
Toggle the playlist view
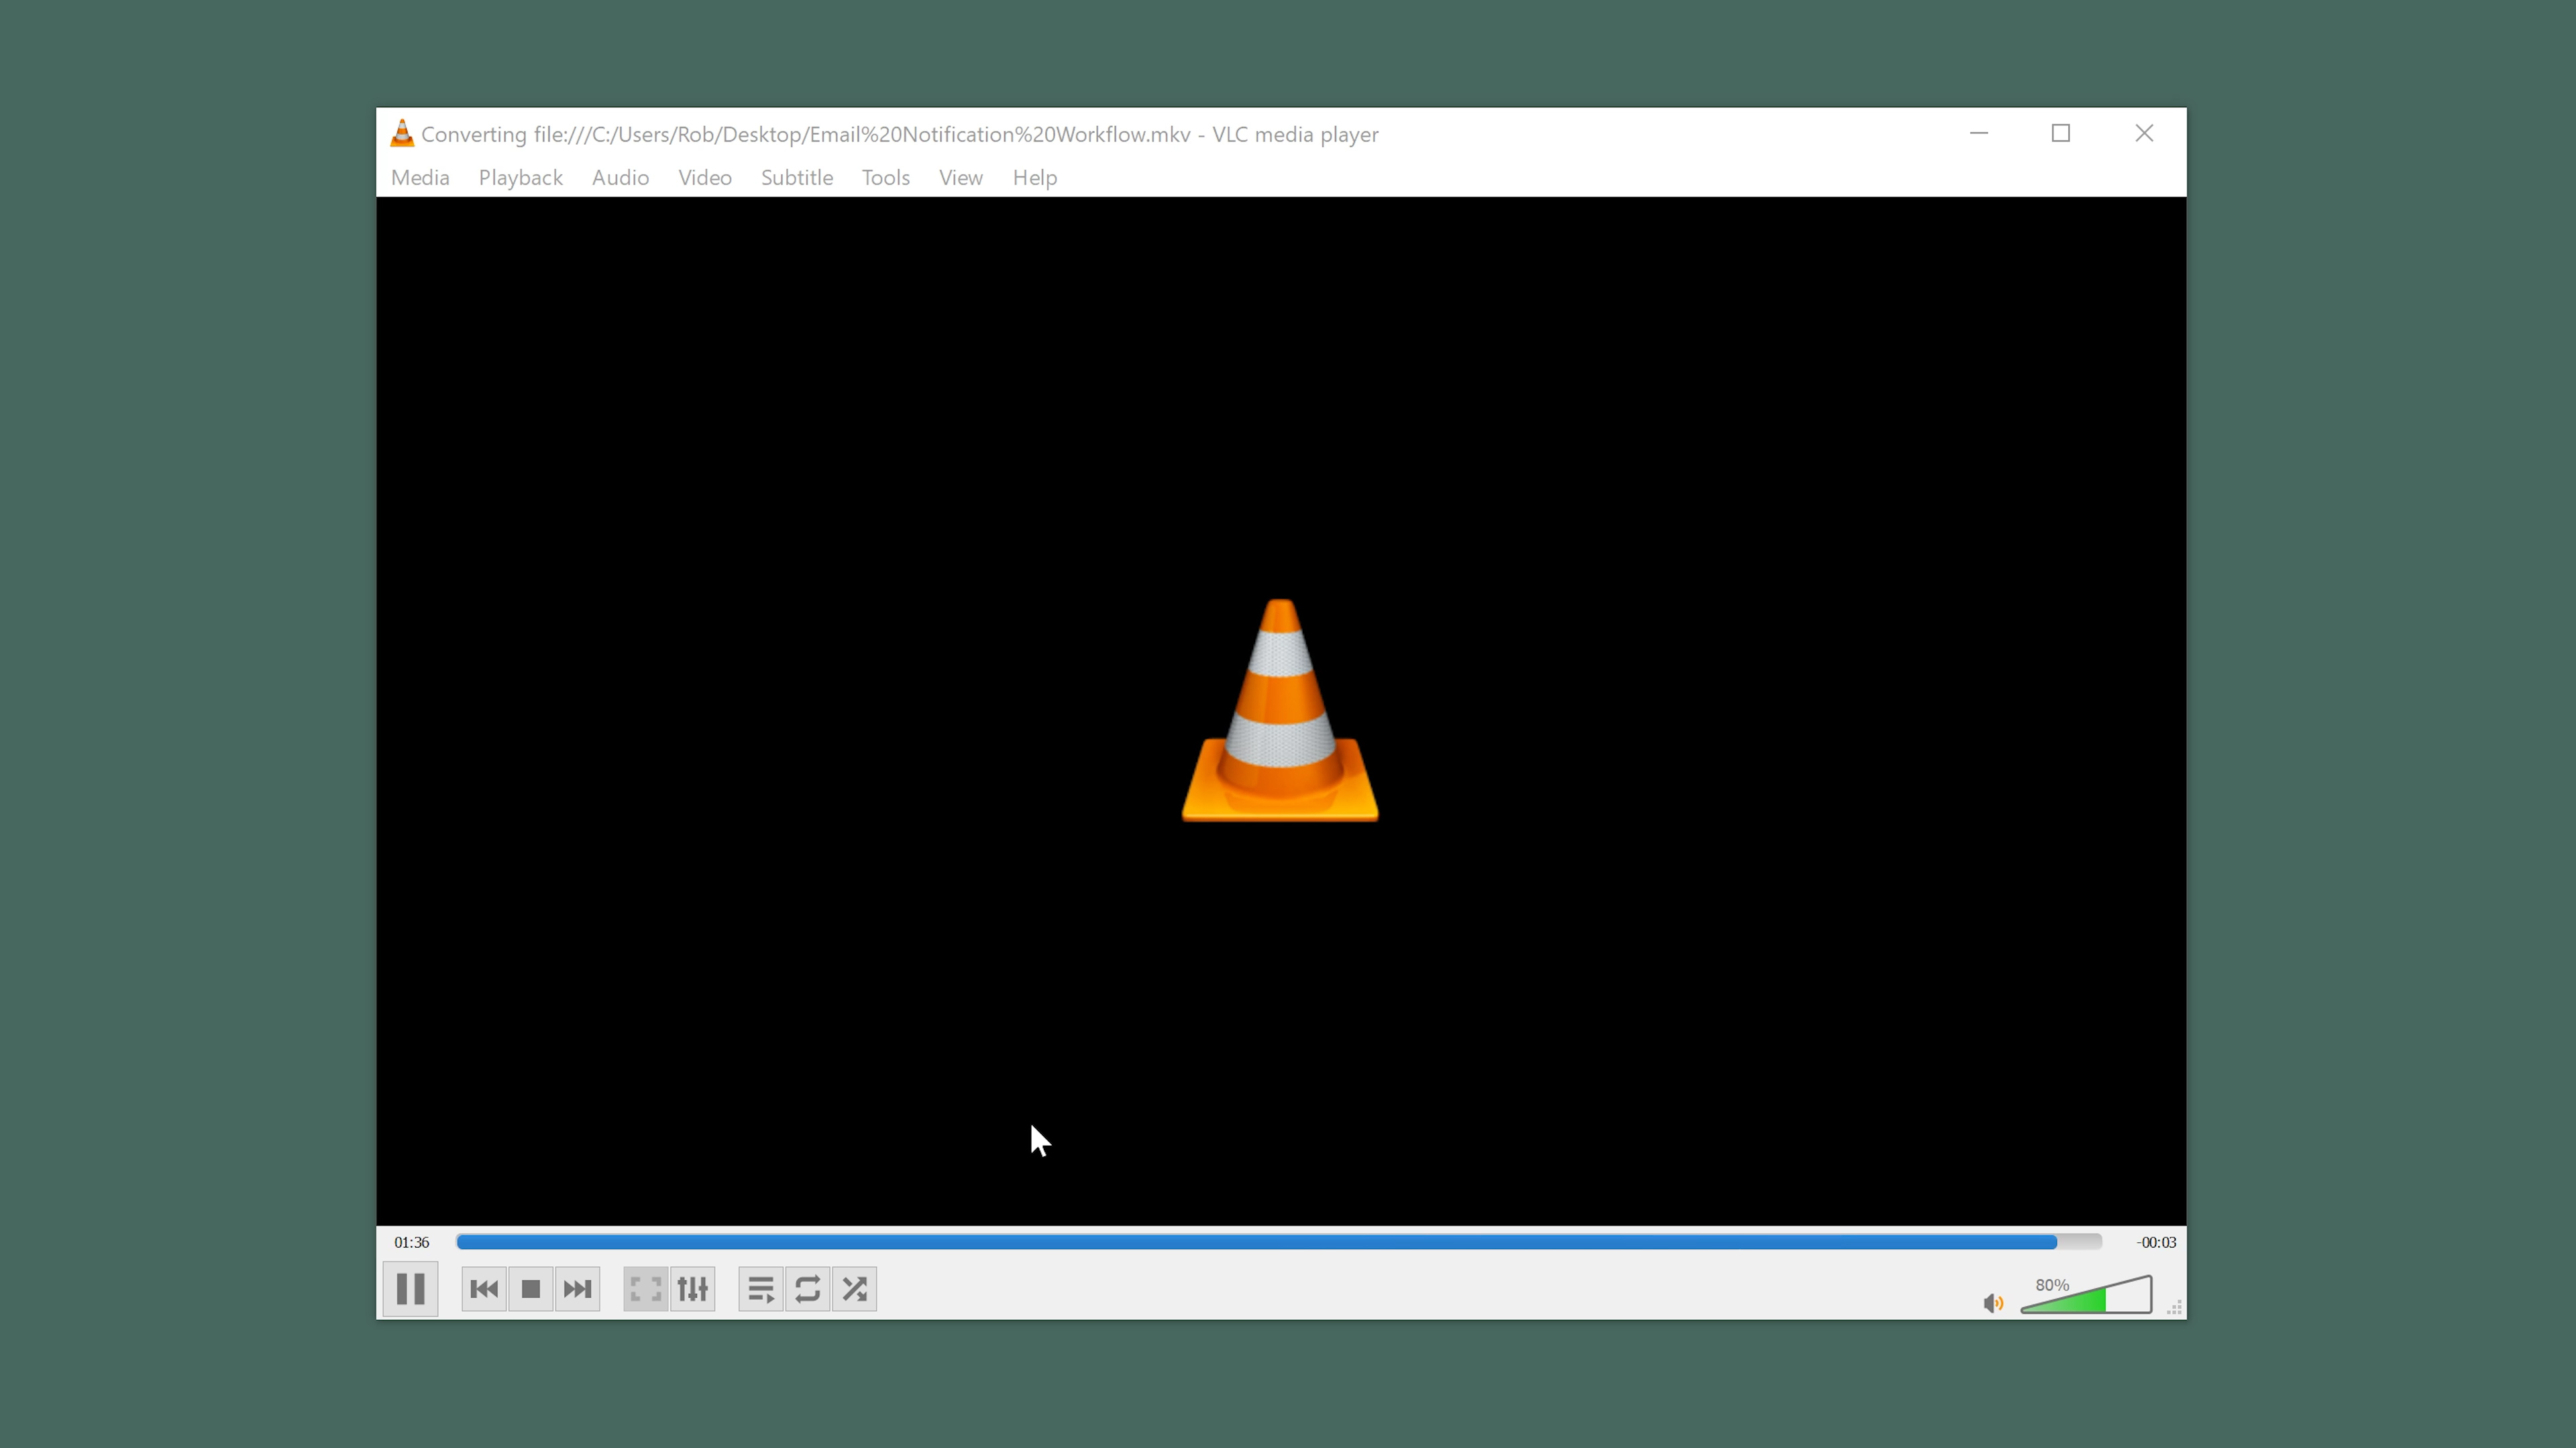(x=761, y=1289)
